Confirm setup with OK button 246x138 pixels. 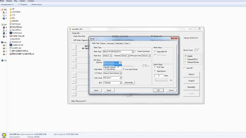[158, 90]
